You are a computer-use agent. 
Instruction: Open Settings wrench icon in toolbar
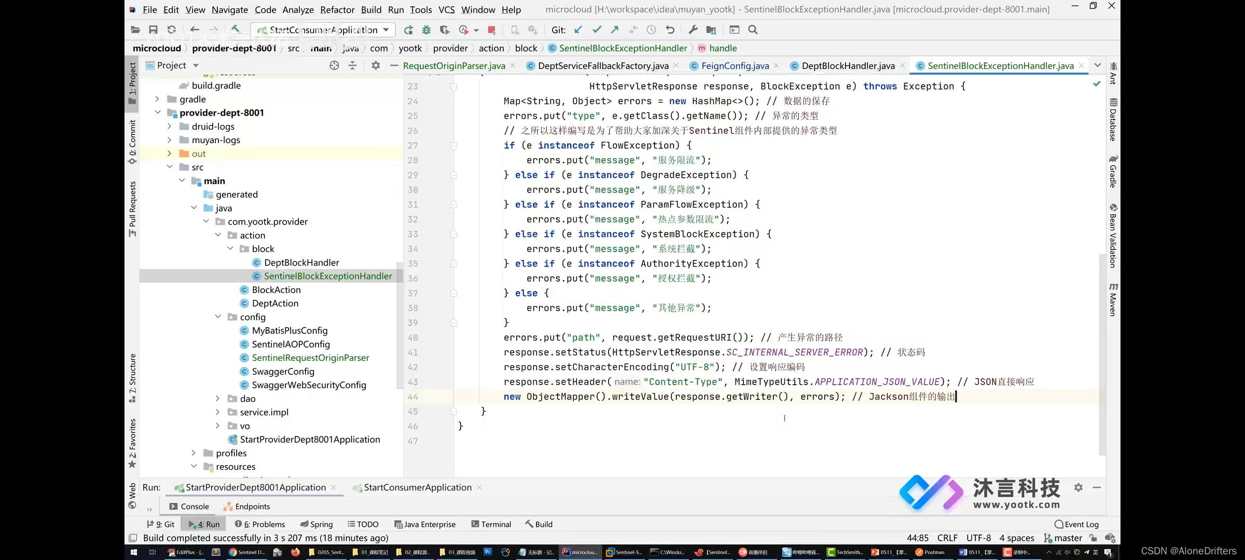693,30
